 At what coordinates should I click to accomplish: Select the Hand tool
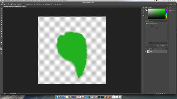[1, 42]
